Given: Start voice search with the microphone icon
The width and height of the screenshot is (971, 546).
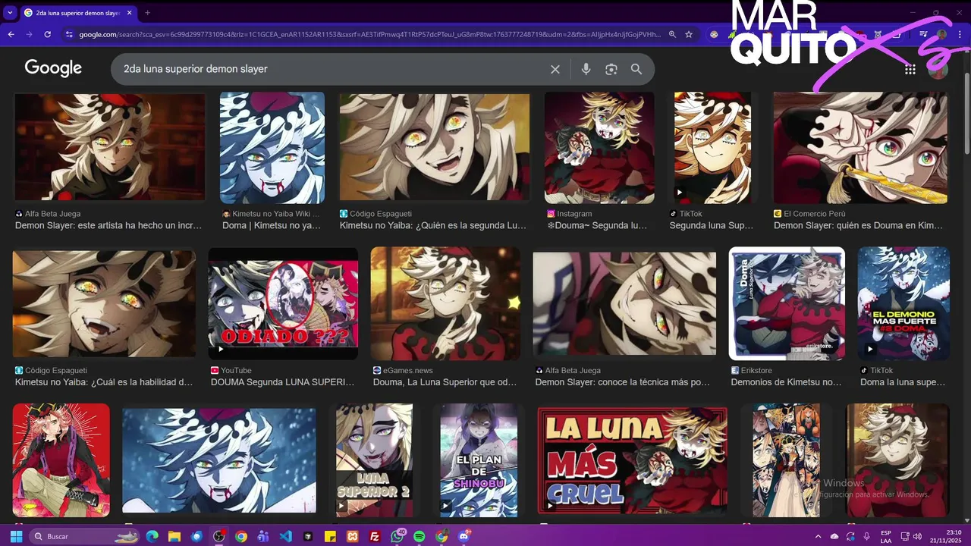Looking at the screenshot, I should (586, 69).
